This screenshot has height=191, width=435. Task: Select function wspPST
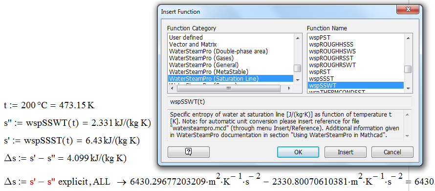pos(356,38)
